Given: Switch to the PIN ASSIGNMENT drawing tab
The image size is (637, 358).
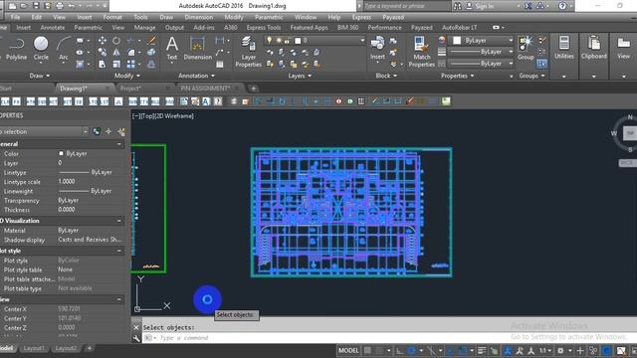Looking at the screenshot, I should pyautogui.click(x=205, y=89).
